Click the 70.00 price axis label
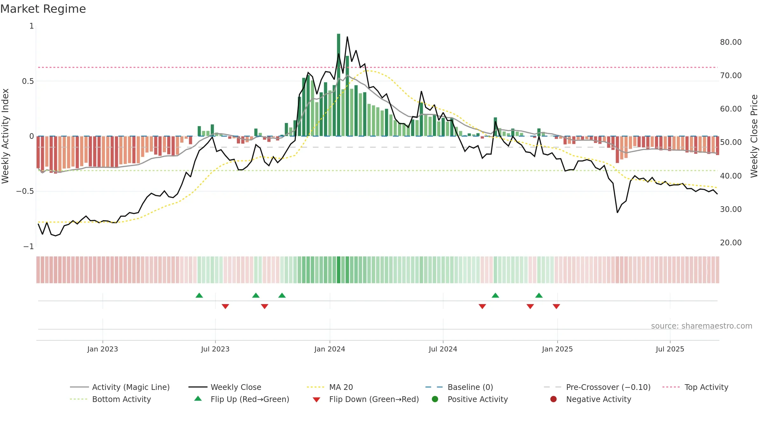The height and width of the screenshot is (429, 763). [731, 75]
